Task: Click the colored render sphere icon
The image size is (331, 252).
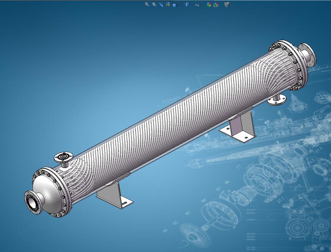Action: [x=208, y=5]
